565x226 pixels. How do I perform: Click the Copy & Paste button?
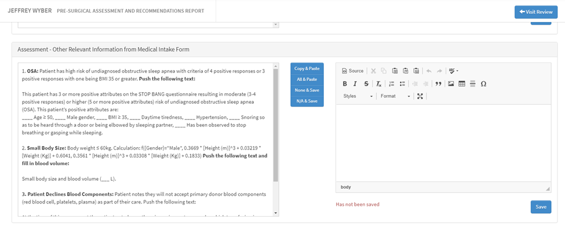point(307,68)
